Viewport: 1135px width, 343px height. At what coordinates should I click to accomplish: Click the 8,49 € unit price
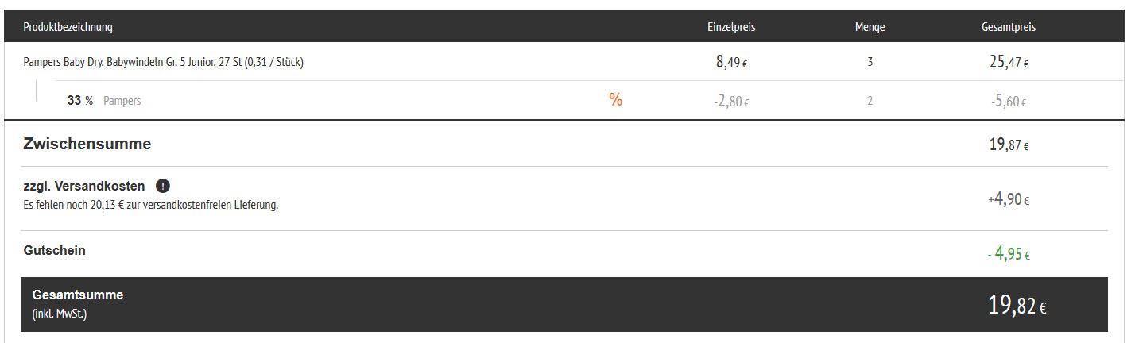(x=731, y=63)
